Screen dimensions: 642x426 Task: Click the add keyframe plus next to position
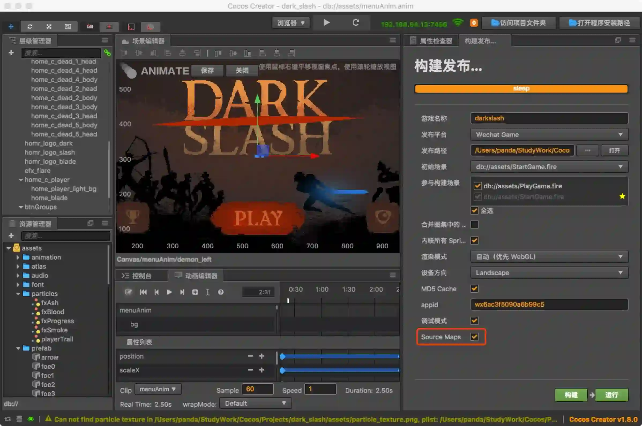pyautogui.click(x=262, y=356)
